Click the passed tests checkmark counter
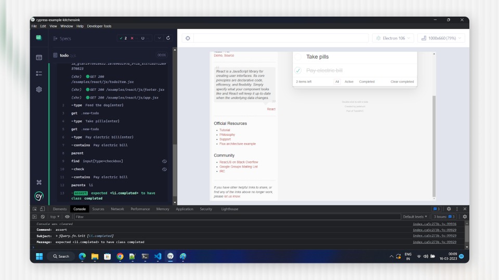 [x=123, y=38]
